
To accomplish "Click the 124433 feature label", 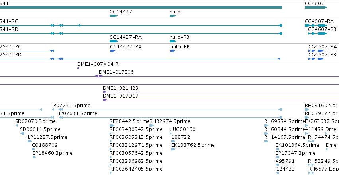I will click(x=285, y=169).
